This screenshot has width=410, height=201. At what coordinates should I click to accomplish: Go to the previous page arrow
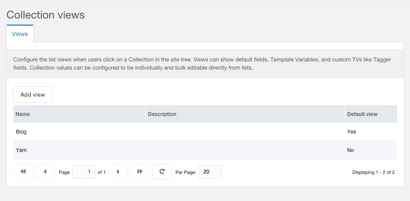(45, 172)
